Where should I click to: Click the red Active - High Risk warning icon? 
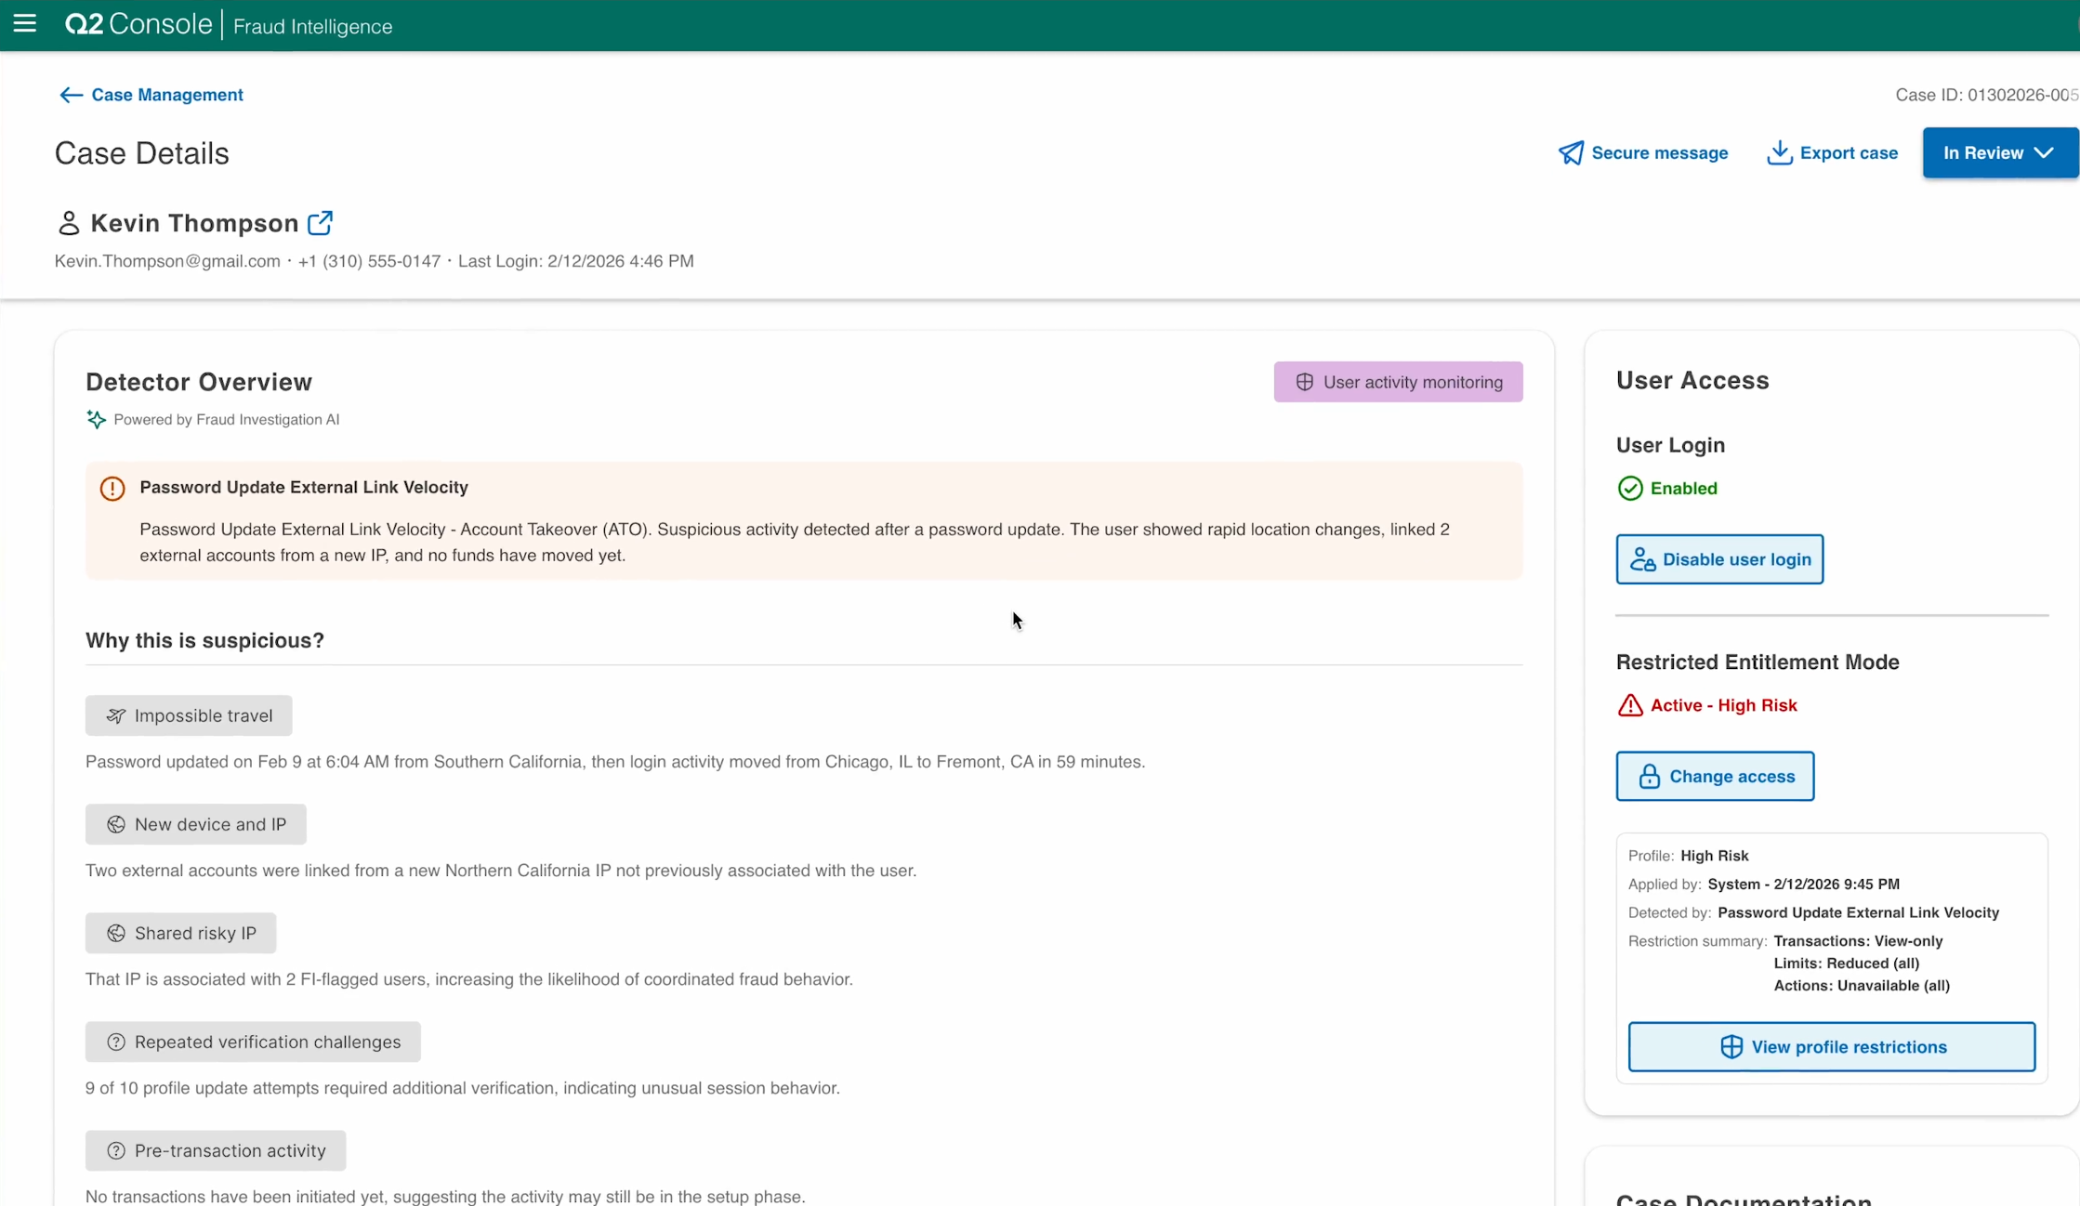(1630, 705)
